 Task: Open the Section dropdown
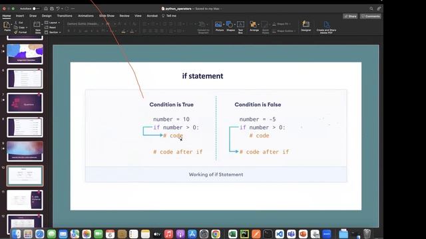point(53,33)
